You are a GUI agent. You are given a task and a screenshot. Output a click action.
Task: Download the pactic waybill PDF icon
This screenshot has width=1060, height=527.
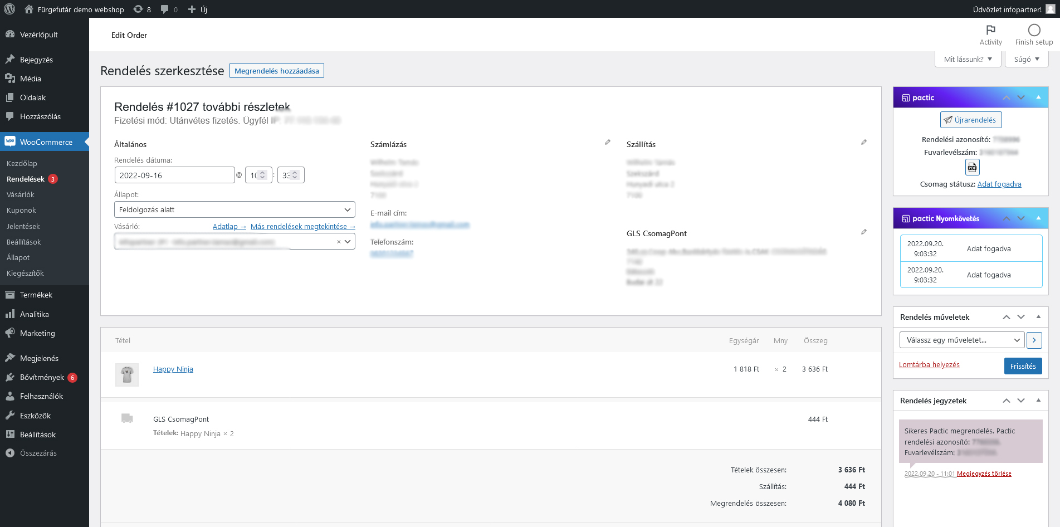pyautogui.click(x=972, y=167)
